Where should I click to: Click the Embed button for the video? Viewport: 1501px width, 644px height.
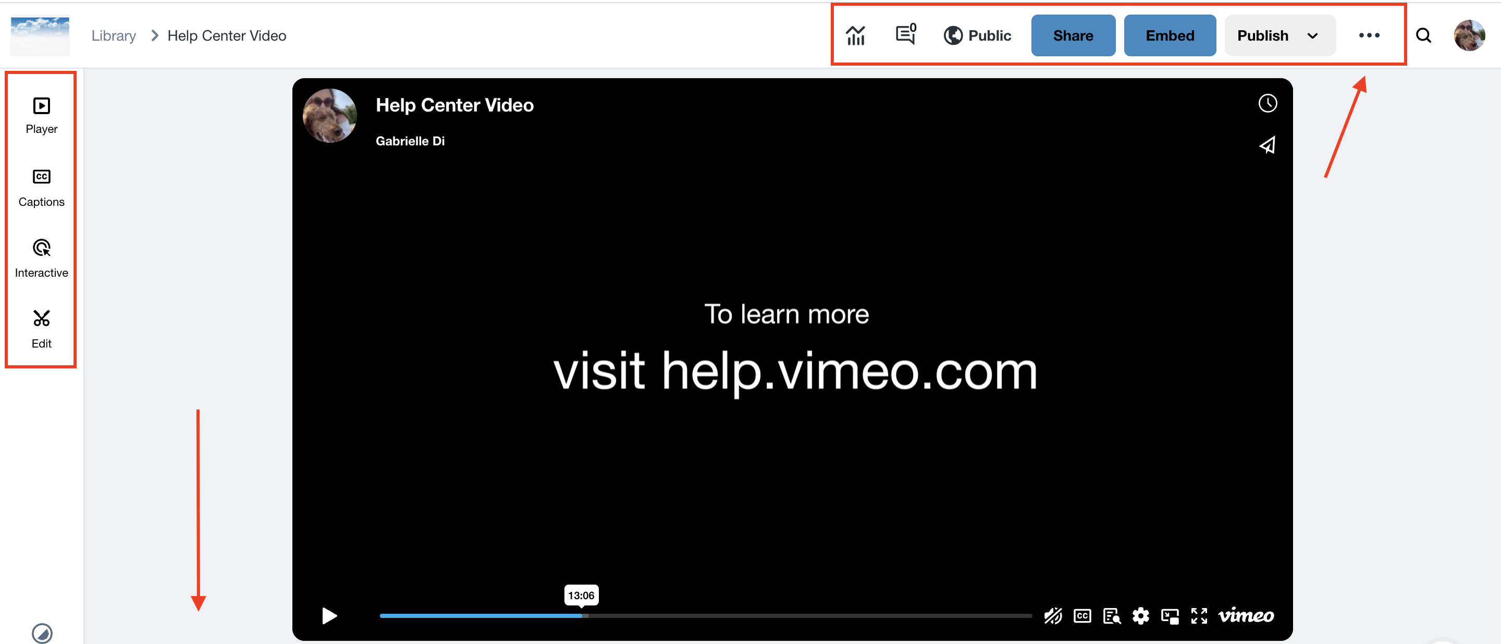(x=1169, y=35)
